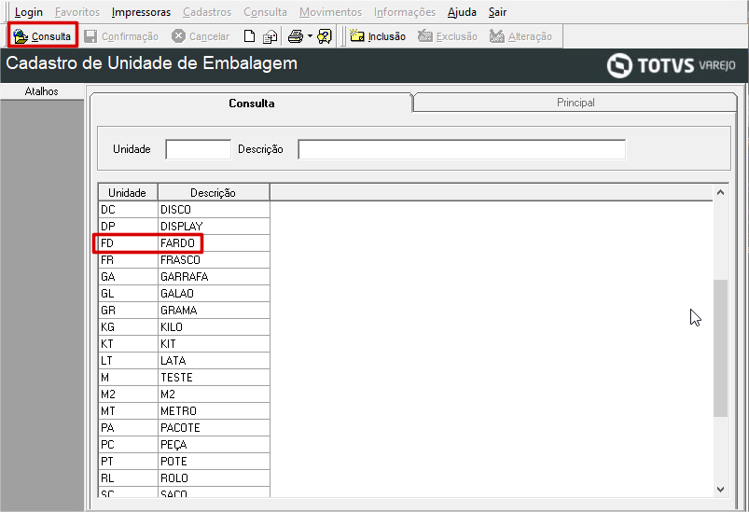Click the Exclusão toolbar button
Viewport: 749px width, 512px height.
coord(448,36)
